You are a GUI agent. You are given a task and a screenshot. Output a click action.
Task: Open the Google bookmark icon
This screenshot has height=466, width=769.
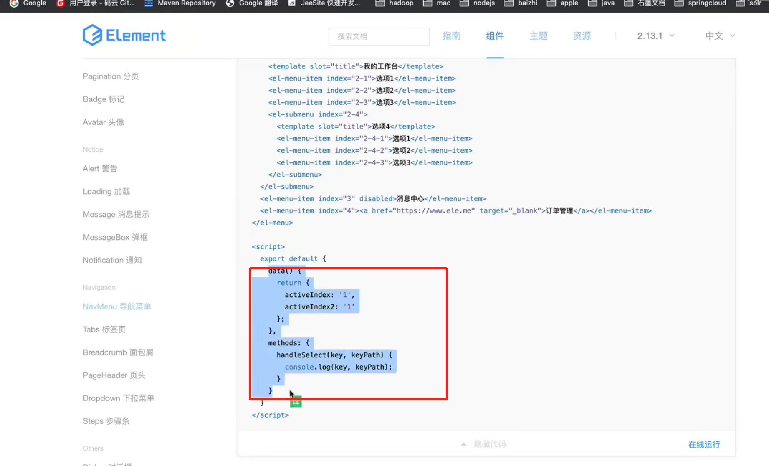14,3
